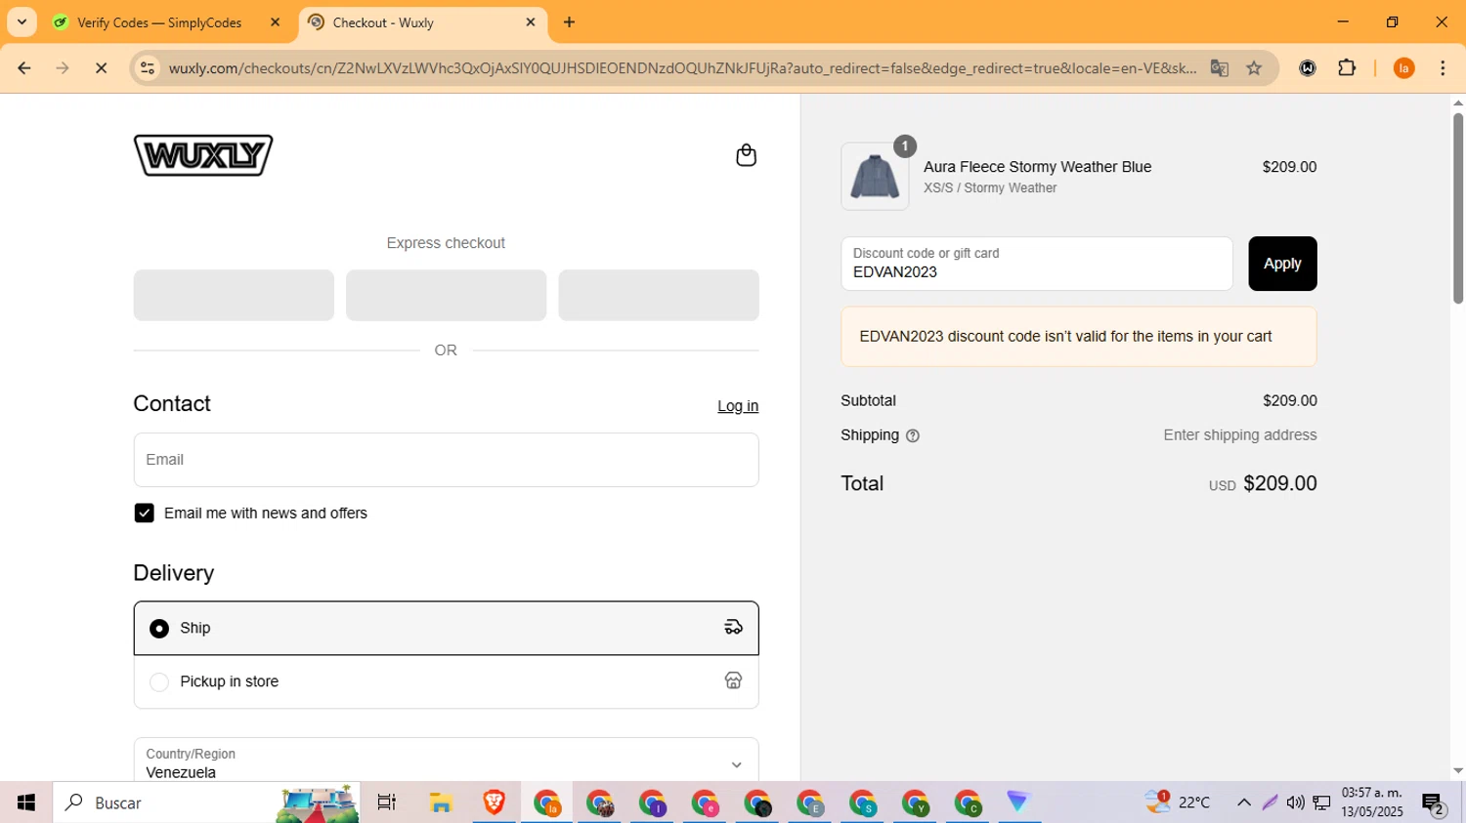Screen dimensions: 1466x823
Task: Click the store pickup icon
Action: [x=733, y=680]
